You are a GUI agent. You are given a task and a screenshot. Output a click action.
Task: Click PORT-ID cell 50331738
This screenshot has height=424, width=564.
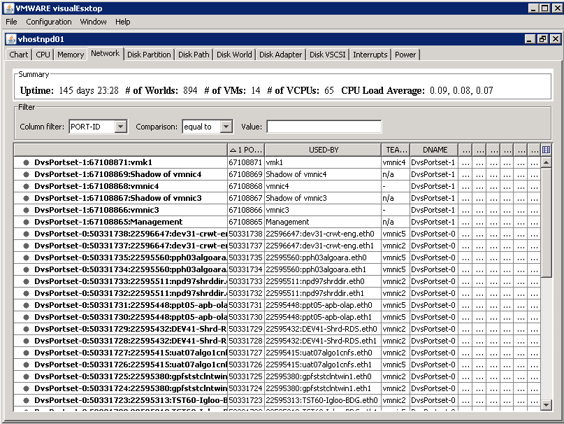[x=246, y=234]
